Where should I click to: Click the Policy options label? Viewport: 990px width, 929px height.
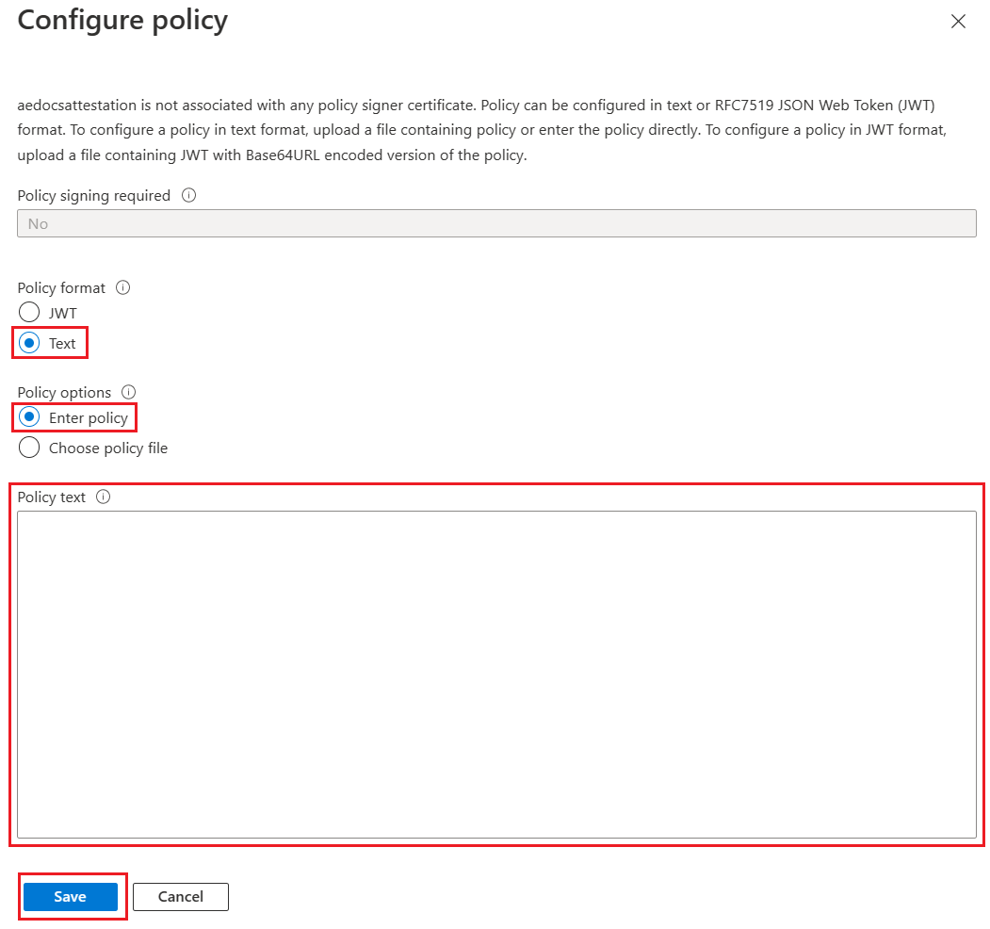[64, 392]
